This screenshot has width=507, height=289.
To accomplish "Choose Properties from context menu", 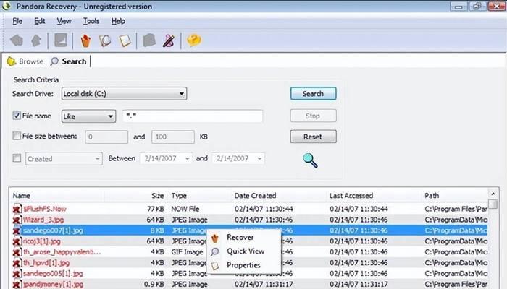I will point(243,265).
